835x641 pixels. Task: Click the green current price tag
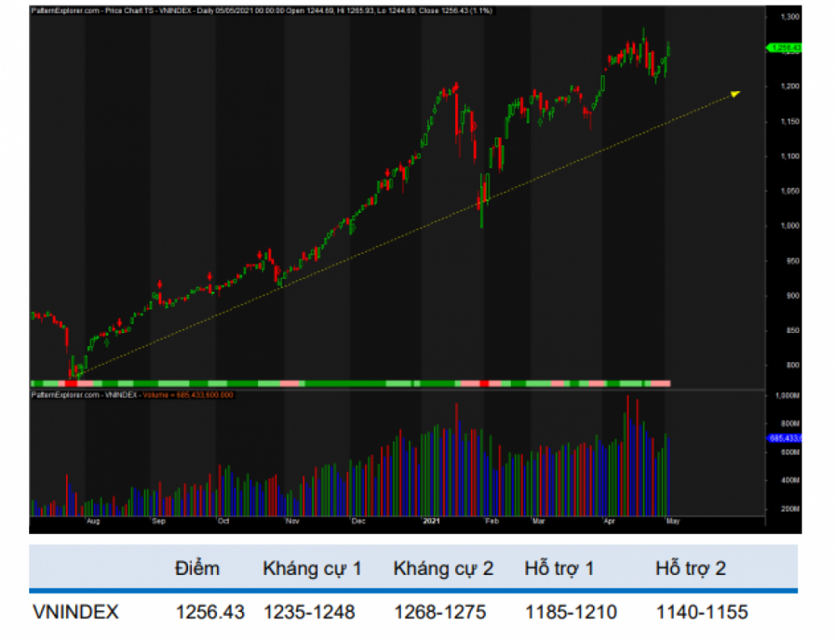coord(785,48)
